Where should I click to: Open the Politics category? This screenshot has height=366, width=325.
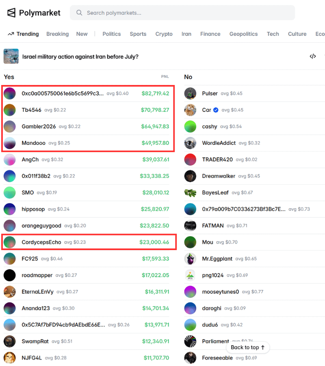point(112,34)
